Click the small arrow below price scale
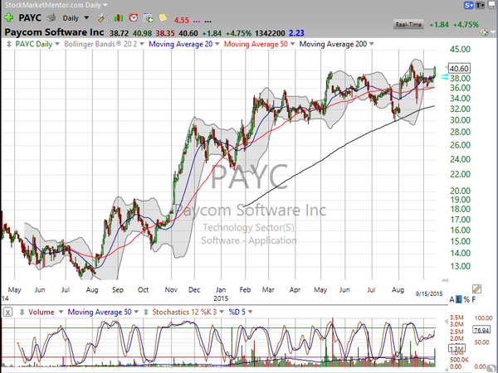Viewport: 498px width, 373px height. tap(445, 280)
